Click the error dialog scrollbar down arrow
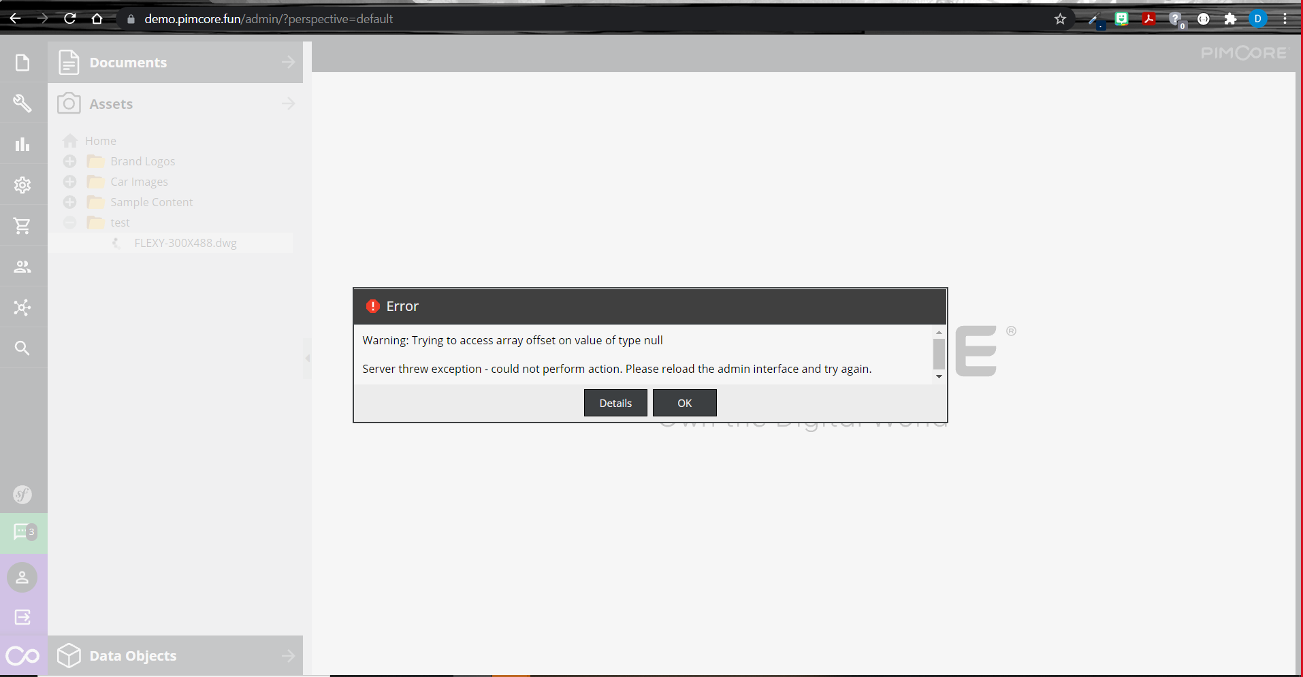 click(939, 376)
